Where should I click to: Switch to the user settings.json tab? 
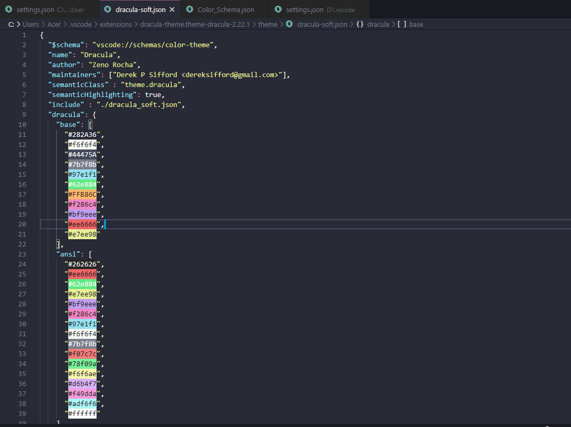(49, 9)
